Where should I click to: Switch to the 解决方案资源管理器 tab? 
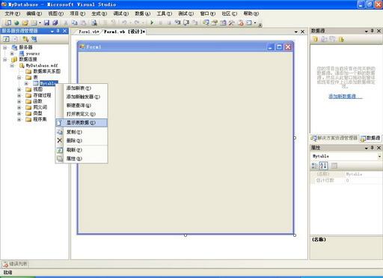pos(334,138)
